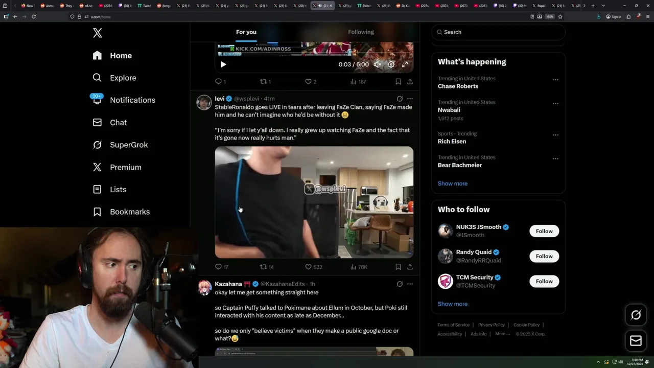Click the Grok icon on Kazahana's post
The width and height of the screenshot is (654, 368).
pos(400,284)
